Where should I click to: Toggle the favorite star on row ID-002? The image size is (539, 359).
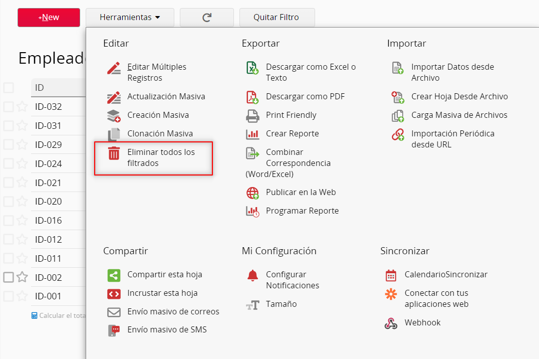click(x=23, y=277)
